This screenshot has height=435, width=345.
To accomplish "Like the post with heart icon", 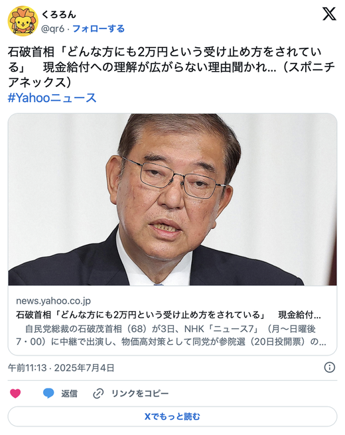I will tap(15, 393).
